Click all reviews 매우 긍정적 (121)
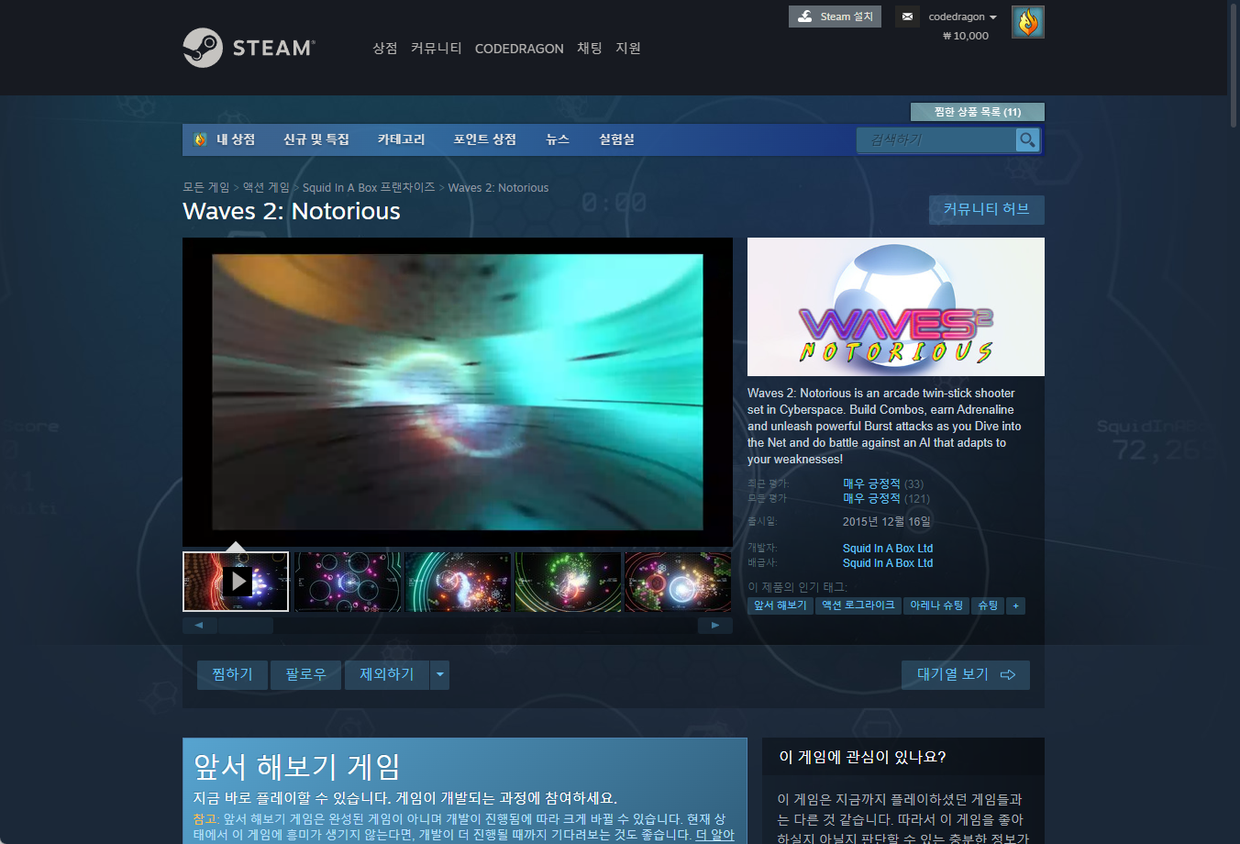This screenshot has width=1240, height=844. [886, 498]
